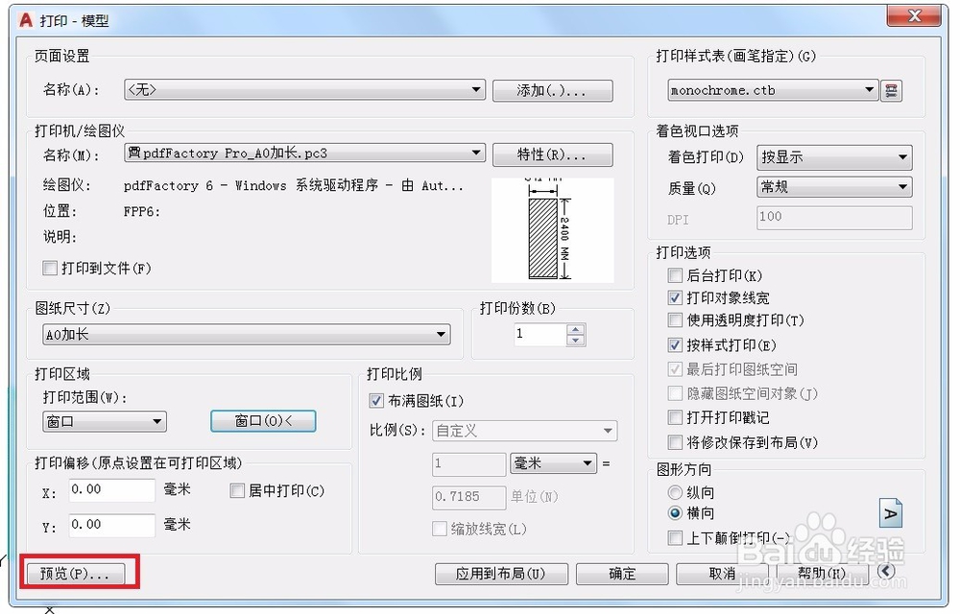Enable Plot stamp on checkbox

tap(675, 417)
